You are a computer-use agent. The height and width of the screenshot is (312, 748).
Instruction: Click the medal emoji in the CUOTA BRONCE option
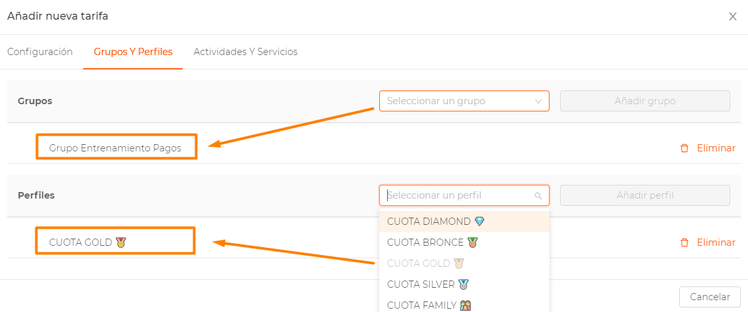(x=472, y=243)
